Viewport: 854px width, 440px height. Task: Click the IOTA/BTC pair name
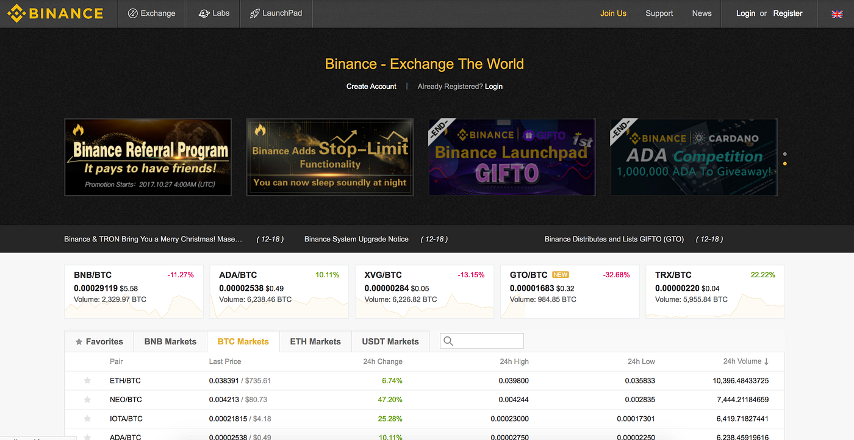coord(127,419)
